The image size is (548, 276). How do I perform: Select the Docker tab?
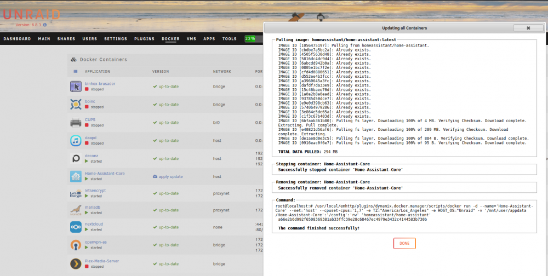coord(170,39)
